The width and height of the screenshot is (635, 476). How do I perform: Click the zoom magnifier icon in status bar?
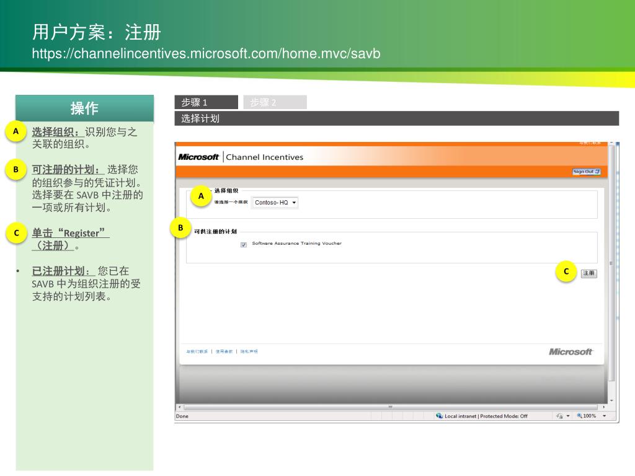[580, 416]
